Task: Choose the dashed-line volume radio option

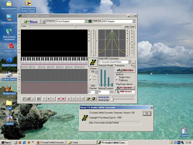Action: point(90,77)
